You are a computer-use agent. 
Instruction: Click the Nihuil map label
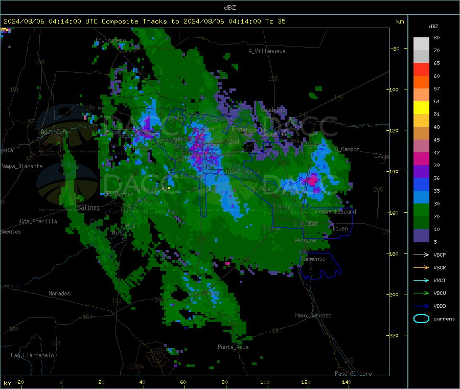point(121,233)
